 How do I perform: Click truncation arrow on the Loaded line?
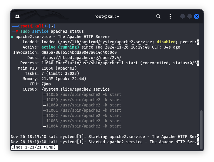point(198,42)
